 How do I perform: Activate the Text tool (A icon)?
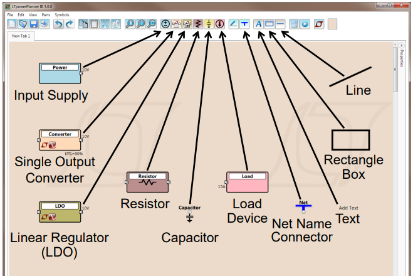(258, 24)
